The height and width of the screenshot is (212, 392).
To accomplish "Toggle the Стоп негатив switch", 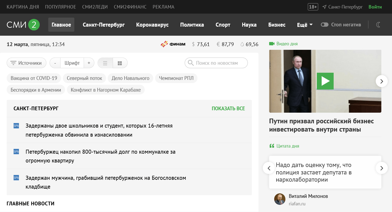I will pos(325,25).
